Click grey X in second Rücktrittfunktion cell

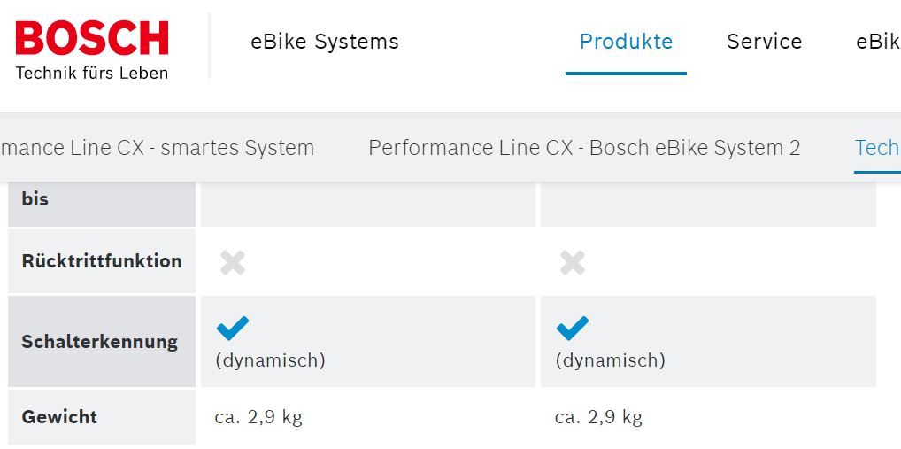pyautogui.click(x=573, y=262)
